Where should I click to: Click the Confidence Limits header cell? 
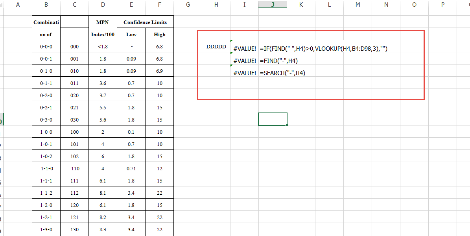pyautogui.click(x=145, y=22)
